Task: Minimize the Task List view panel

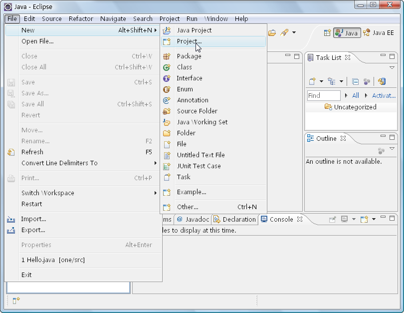Action: pyautogui.click(x=383, y=56)
